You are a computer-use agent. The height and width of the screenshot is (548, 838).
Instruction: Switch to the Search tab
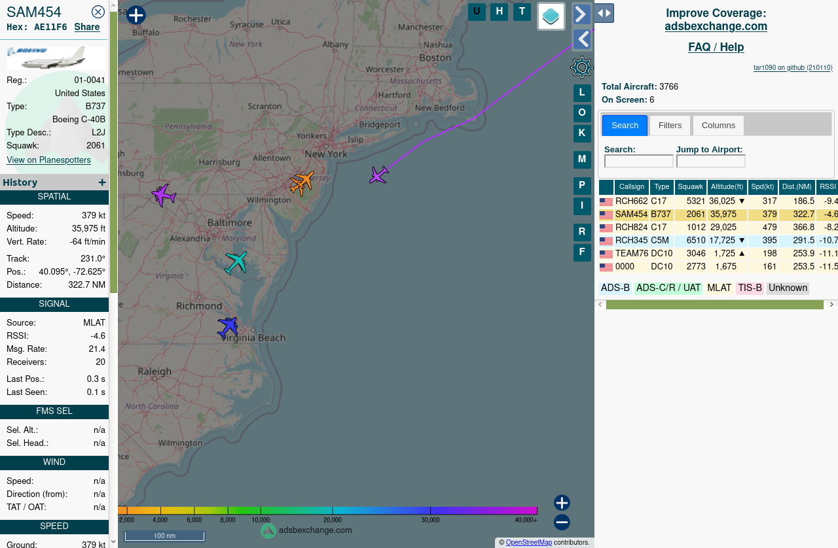[x=625, y=126]
